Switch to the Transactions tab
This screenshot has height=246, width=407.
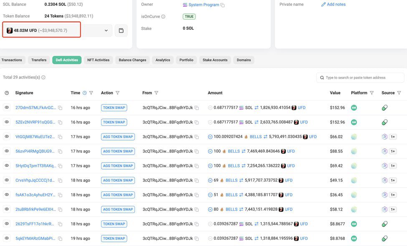point(12,60)
